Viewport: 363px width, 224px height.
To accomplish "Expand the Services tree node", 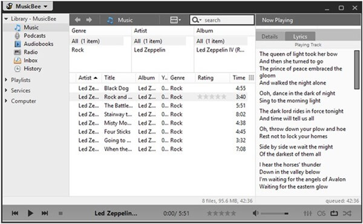I will tap(6, 91).
